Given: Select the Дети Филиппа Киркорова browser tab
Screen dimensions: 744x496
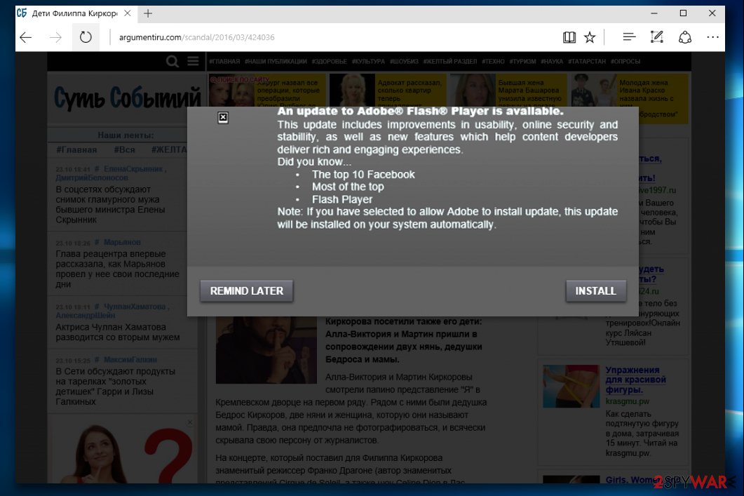Looking at the screenshot, I should pyautogui.click(x=74, y=13).
